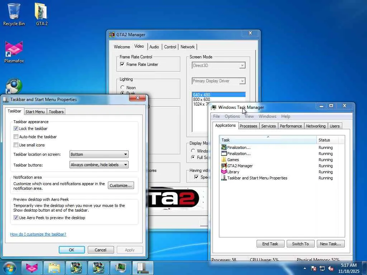
Task: Toggle Use Aero Peek to preview the desktop
Action: point(16,217)
